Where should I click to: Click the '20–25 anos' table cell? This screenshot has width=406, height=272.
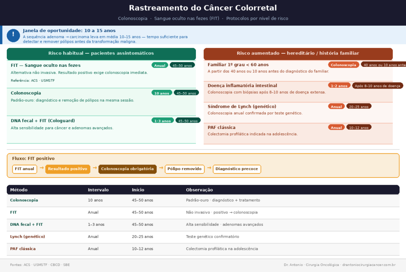tap(142, 236)
